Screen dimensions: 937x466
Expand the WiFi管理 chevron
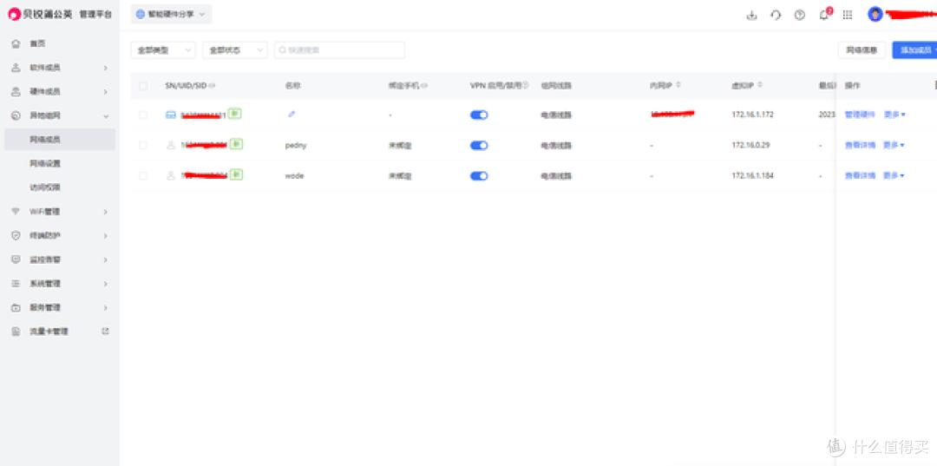(106, 212)
